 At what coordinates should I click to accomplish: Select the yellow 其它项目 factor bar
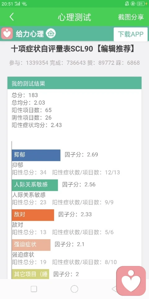coord(30,274)
